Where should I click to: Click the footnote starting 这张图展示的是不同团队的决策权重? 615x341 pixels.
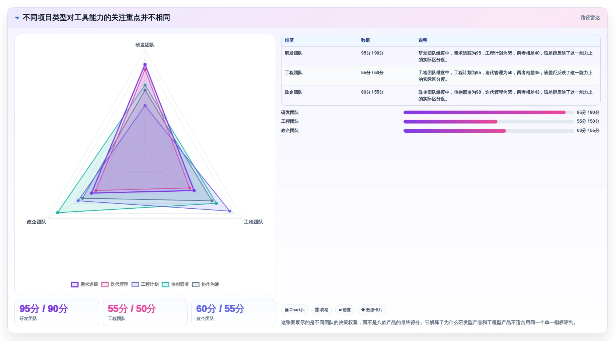429,323
